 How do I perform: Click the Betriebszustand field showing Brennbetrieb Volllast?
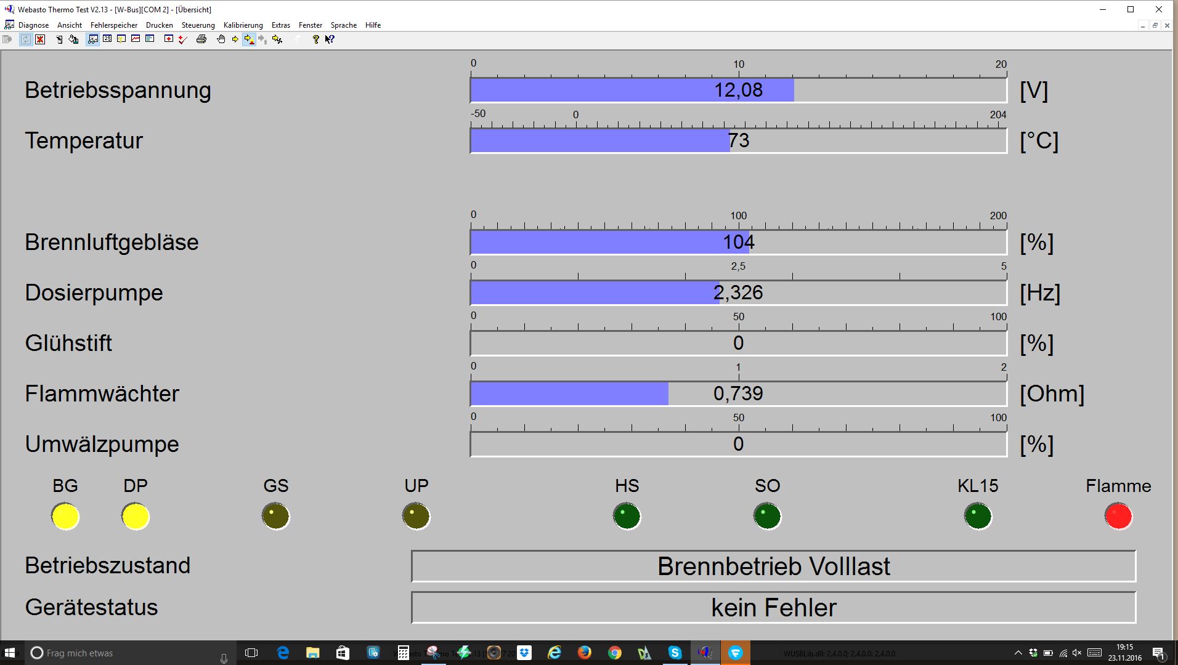pos(773,566)
